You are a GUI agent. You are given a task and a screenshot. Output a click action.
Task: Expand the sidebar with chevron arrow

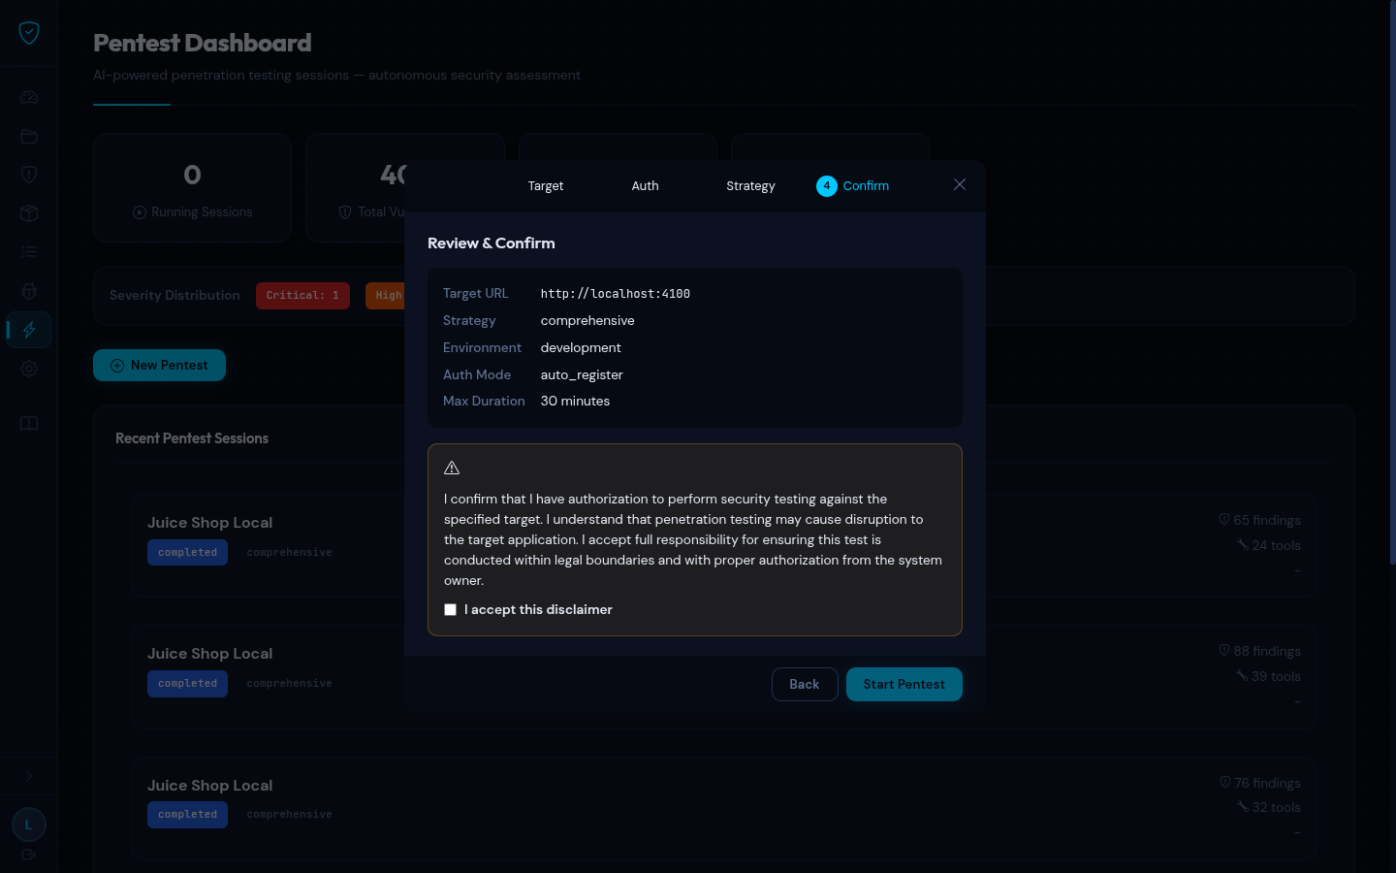point(29,776)
